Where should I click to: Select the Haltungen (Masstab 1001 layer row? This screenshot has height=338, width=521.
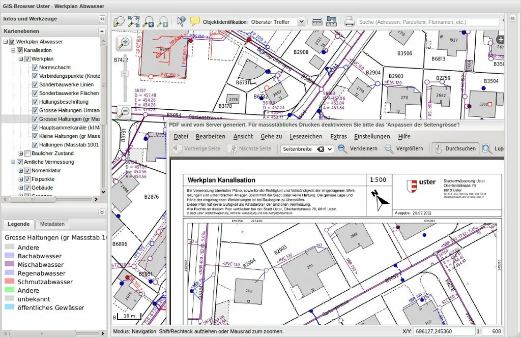[69, 145]
